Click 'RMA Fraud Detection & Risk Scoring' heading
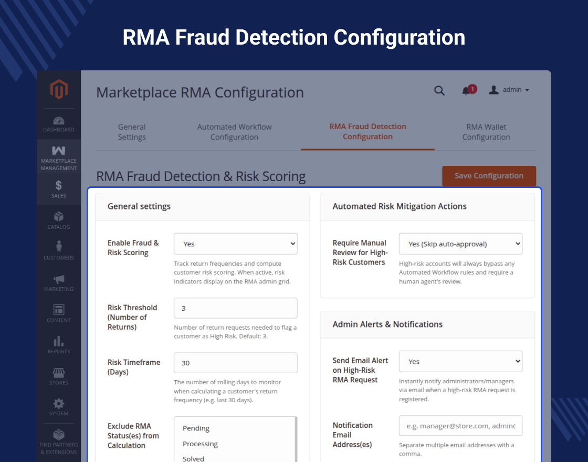 [201, 176]
